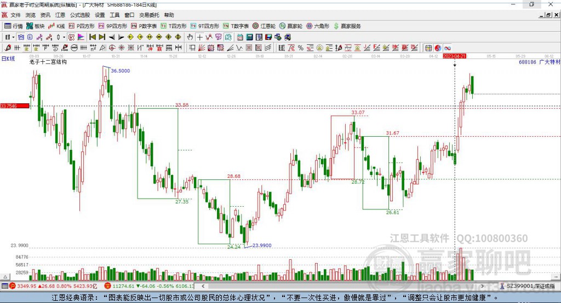Click the black right arrow icon
Screen dimensions: 561x303
(x=121, y=37)
